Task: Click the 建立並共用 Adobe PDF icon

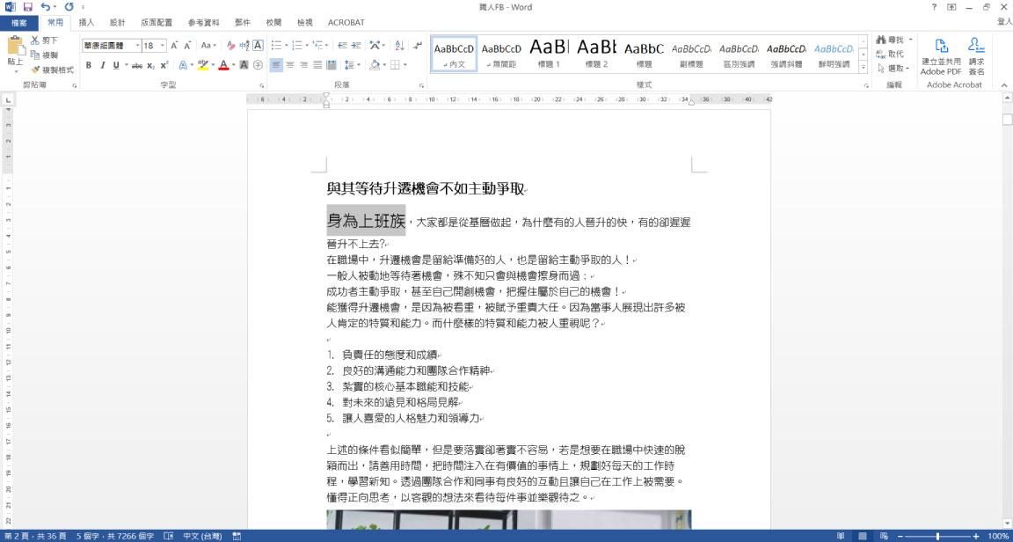Action: [941, 55]
